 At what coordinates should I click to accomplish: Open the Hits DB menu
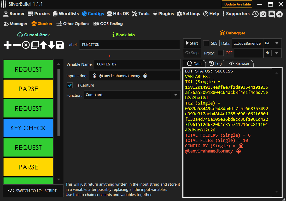coord(118,14)
